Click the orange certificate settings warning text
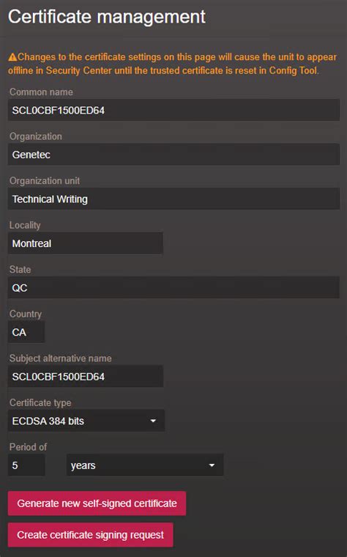The height and width of the screenshot is (557, 347). pos(173,64)
